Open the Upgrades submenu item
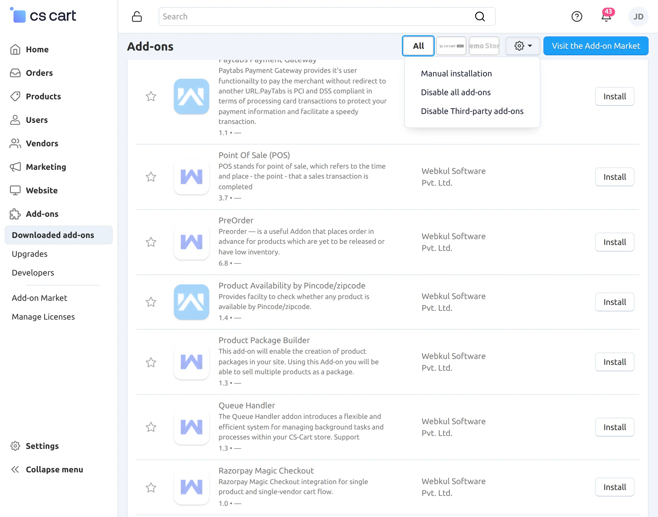Screen dimensions: 658x517 (30, 254)
